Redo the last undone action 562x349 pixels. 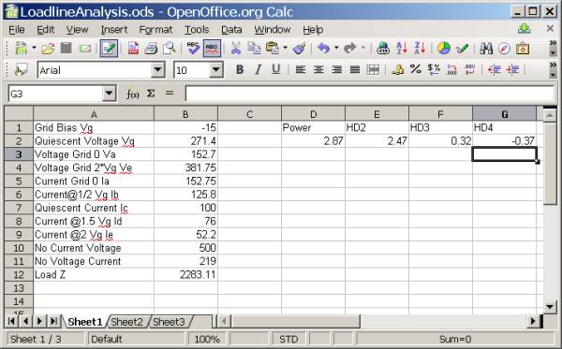[349, 48]
